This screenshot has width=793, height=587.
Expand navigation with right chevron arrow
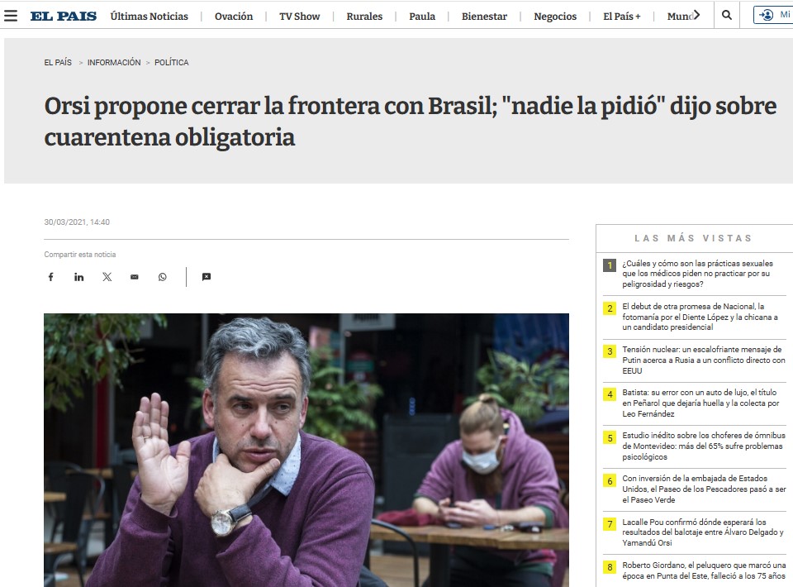696,15
